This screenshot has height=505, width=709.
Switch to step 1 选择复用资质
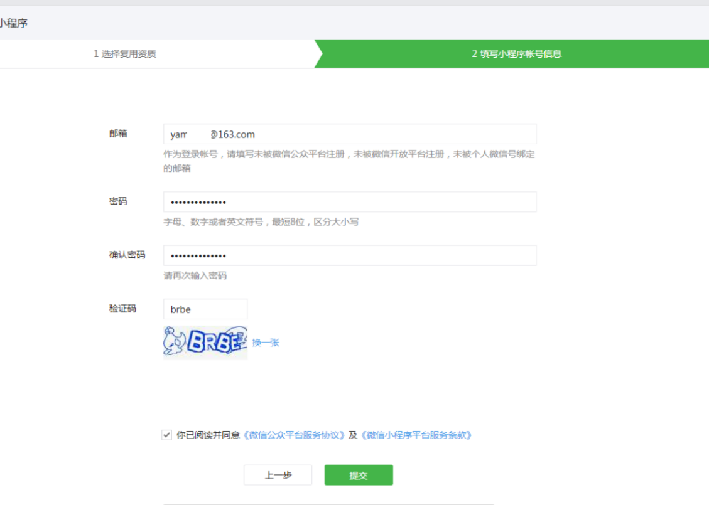pos(125,54)
